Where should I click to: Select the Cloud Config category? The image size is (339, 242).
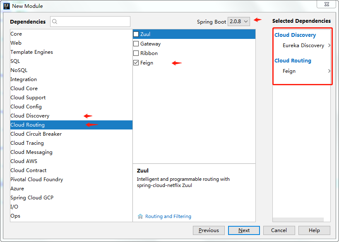click(71, 107)
